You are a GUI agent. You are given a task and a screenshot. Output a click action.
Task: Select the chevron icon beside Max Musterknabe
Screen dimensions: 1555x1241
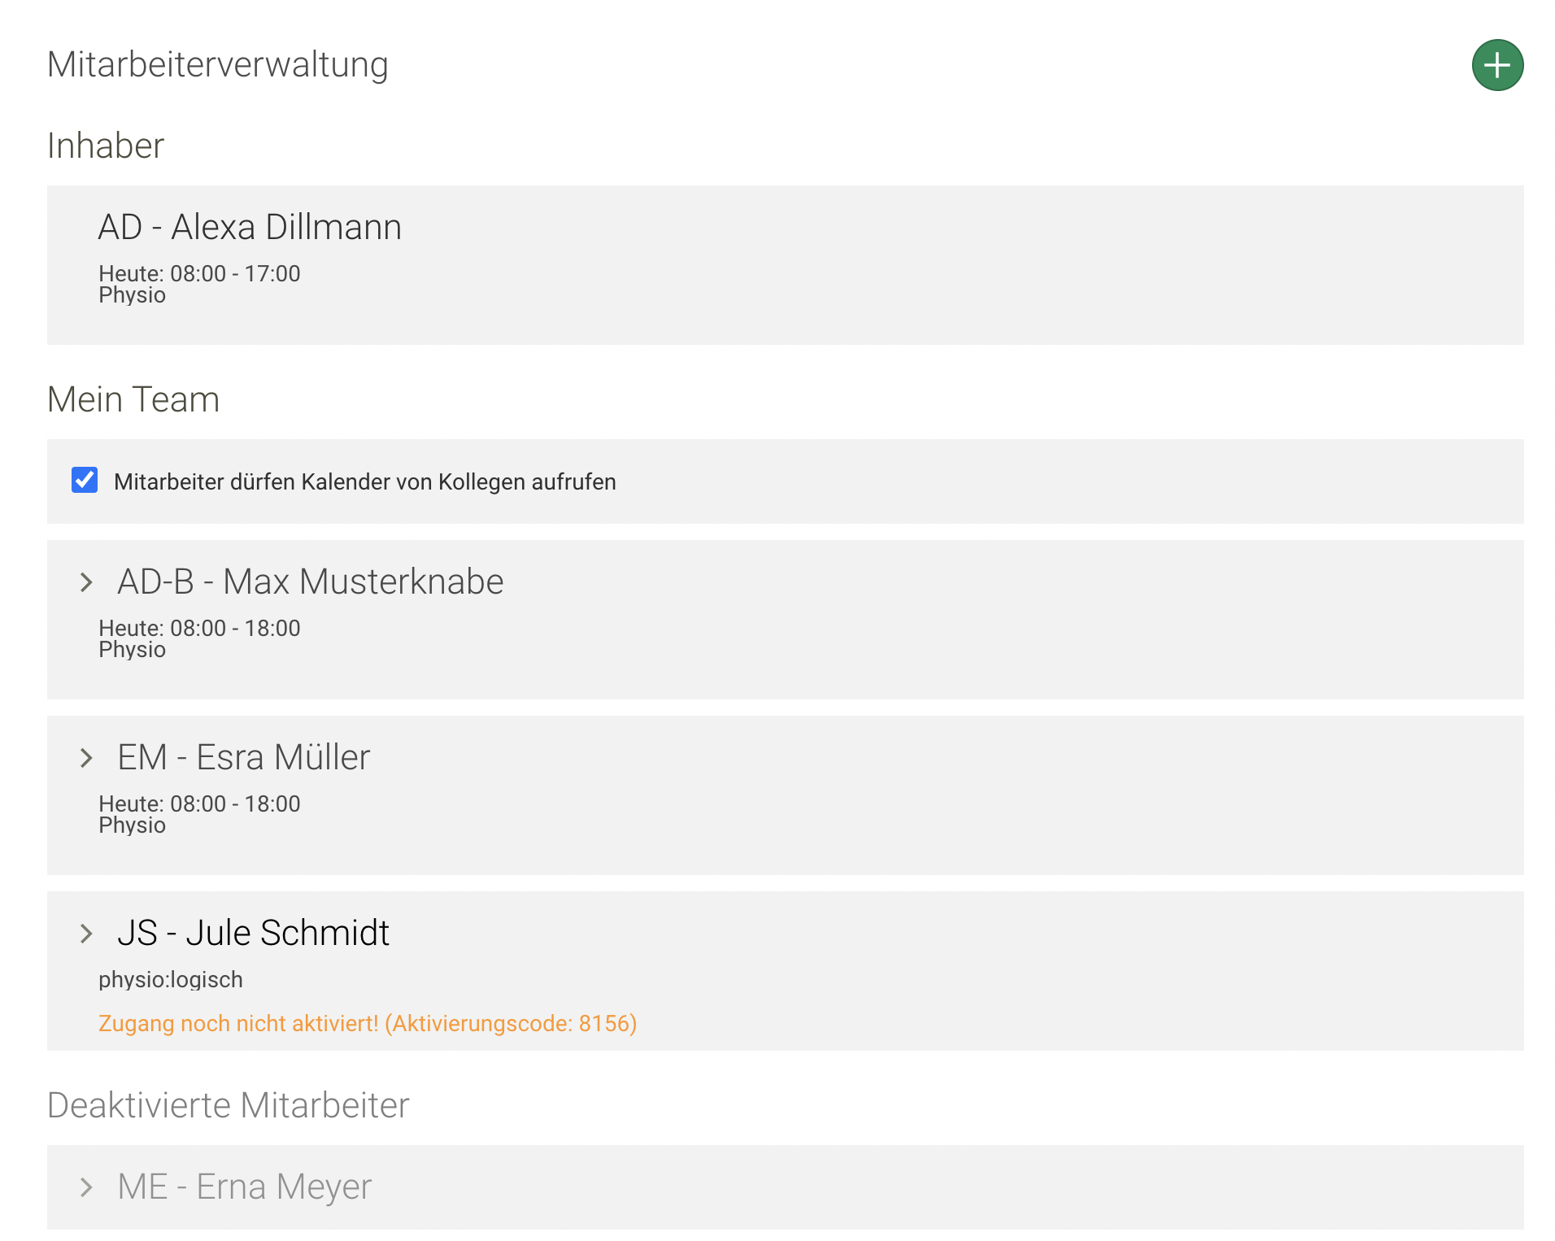pyautogui.click(x=86, y=582)
